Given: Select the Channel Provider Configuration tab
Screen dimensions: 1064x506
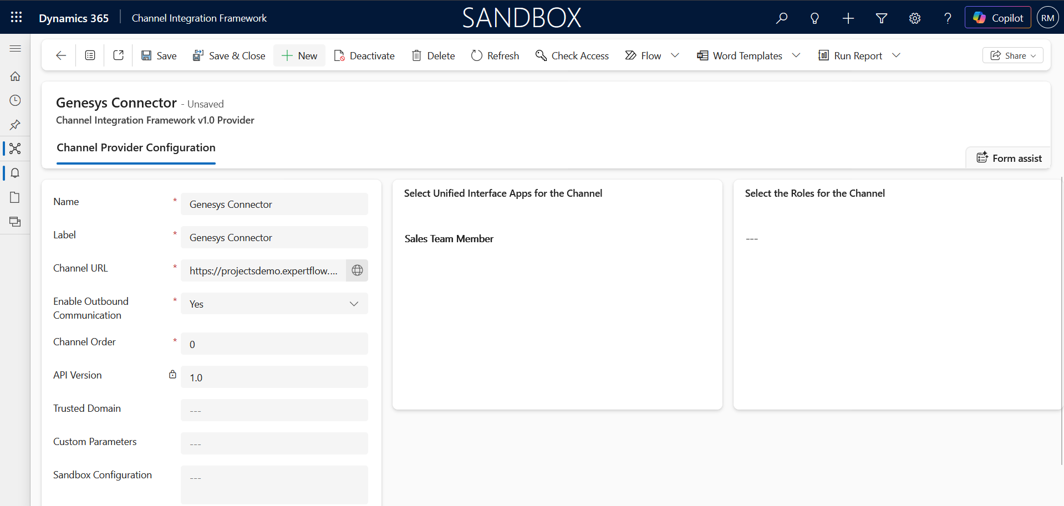Looking at the screenshot, I should click(136, 147).
